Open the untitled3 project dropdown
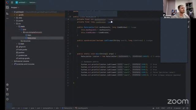The image size is (196, 110). coord(23,2)
